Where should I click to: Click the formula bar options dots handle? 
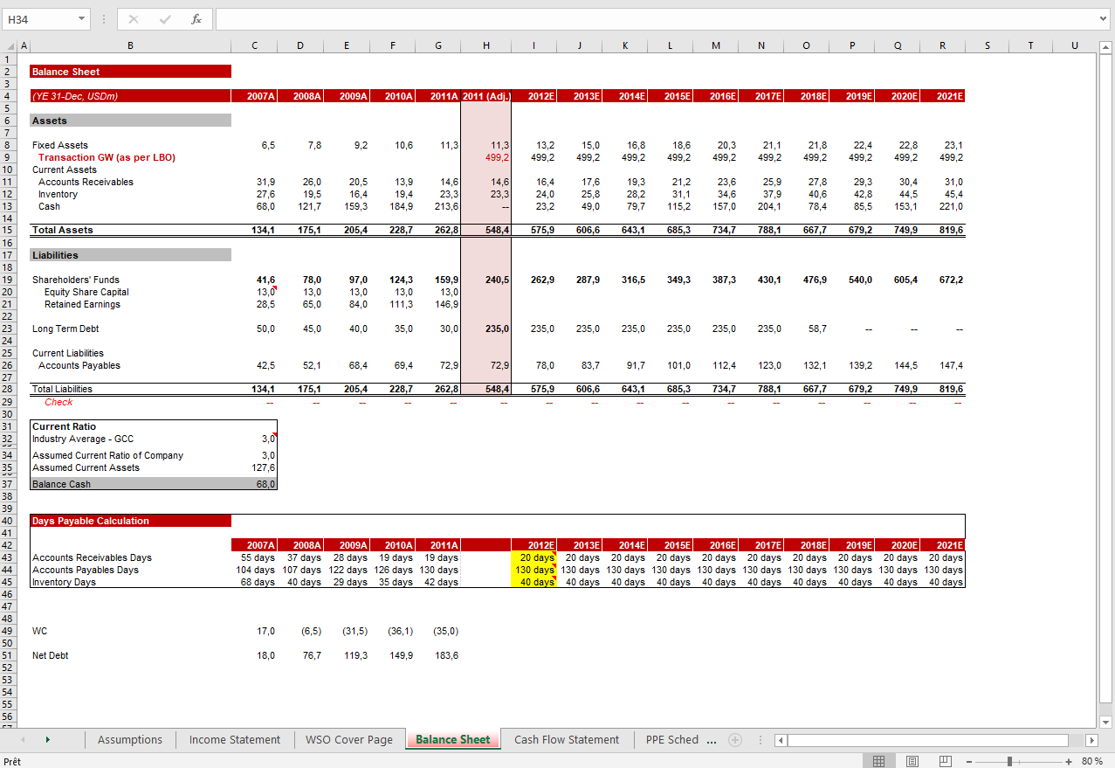[104, 18]
